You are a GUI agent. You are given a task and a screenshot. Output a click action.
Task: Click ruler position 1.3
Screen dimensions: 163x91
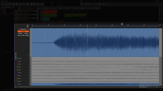pos(64,25)
